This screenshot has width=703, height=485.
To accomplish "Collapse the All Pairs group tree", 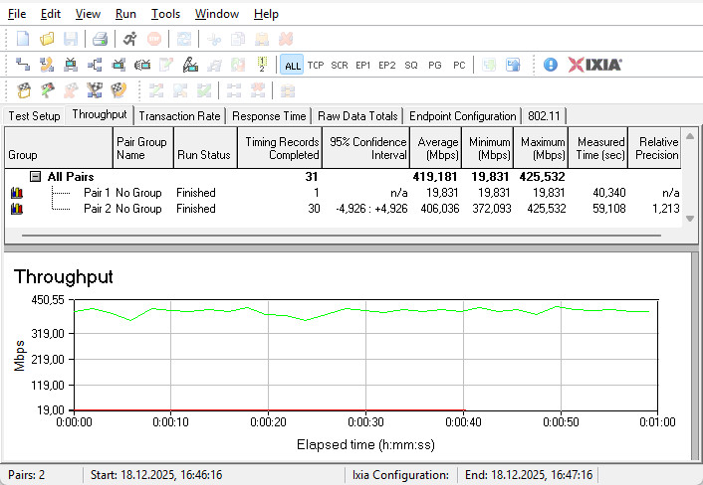I will pos(35,176).
